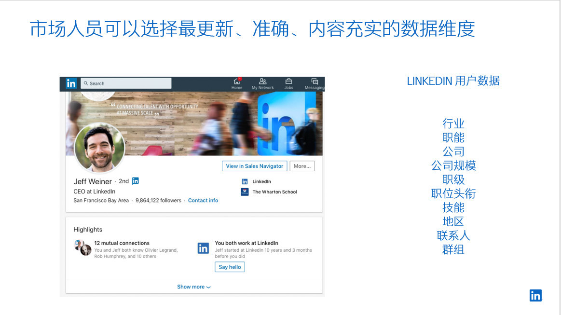The height and width of the screenshot is (315, 561).
Task: Click the LinkedIn company icon beside the LinkedIn label
Action: pos(245,181)
